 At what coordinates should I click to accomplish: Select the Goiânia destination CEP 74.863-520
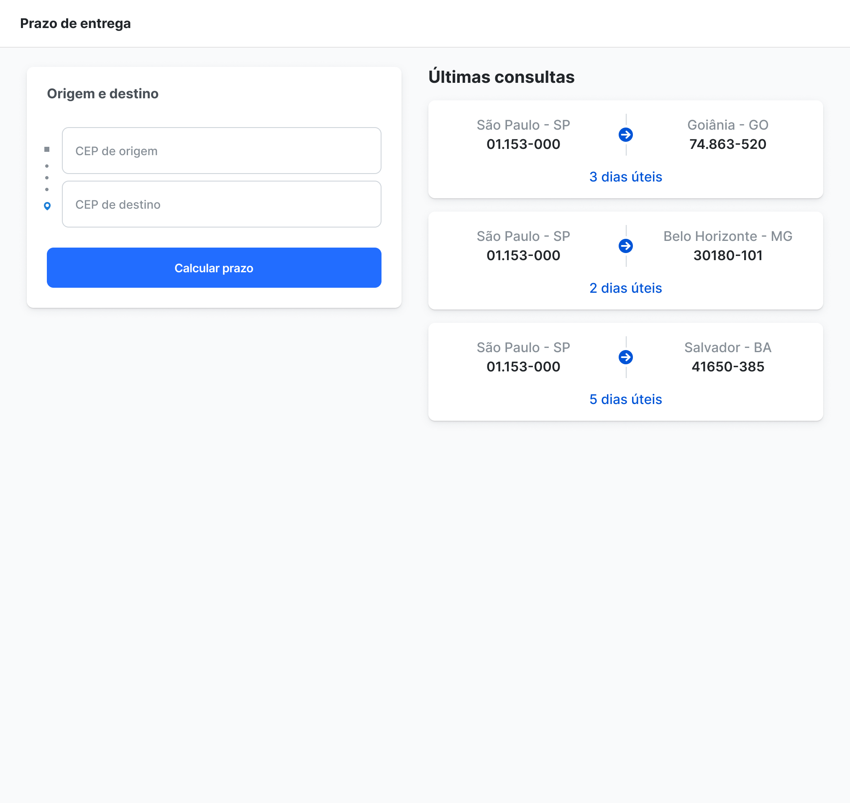click(727, 144)
